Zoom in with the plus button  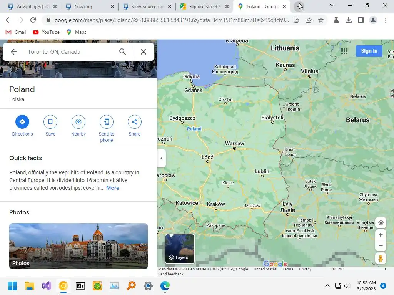point(381,235)
